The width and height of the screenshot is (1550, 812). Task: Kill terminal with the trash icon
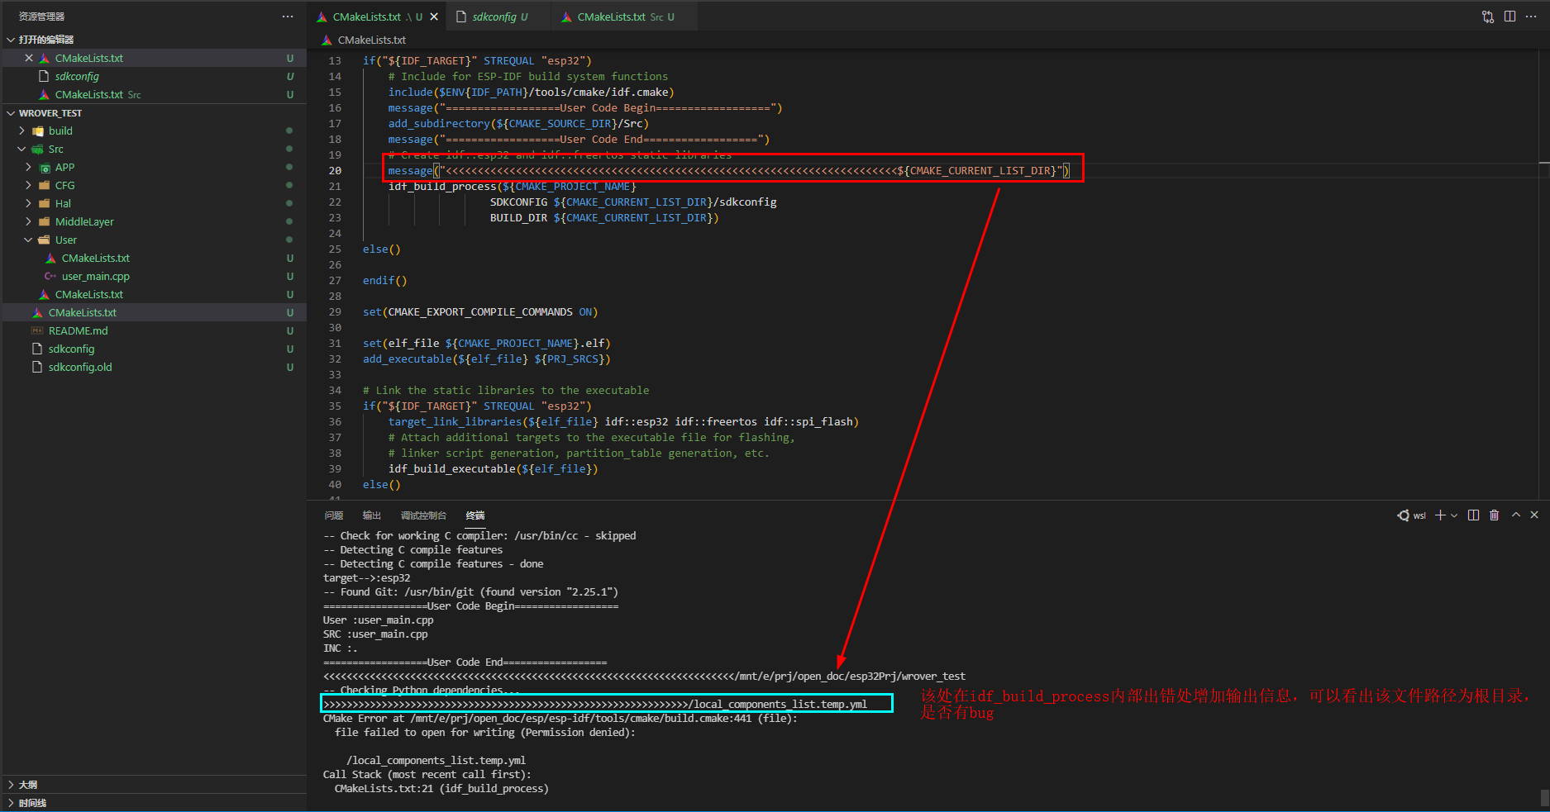[1494, 515]
